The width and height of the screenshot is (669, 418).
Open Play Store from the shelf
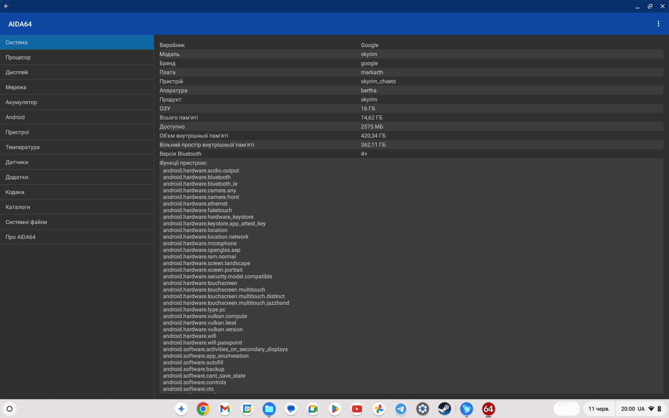click(335, 409)
